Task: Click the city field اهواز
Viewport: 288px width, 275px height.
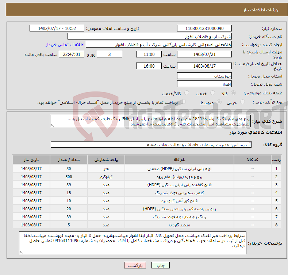Action: click(204, 84)
